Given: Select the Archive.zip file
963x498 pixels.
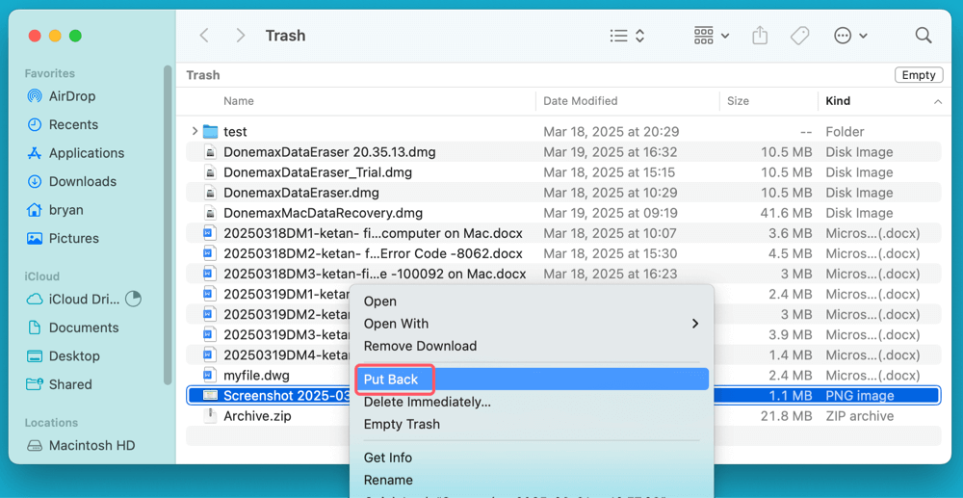Looking at the screenshot, I should 257,416.
